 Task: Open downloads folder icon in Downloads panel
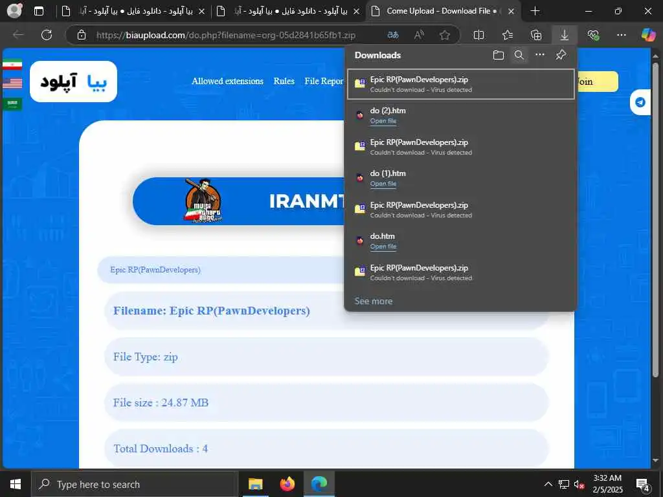tap(498, 55)
